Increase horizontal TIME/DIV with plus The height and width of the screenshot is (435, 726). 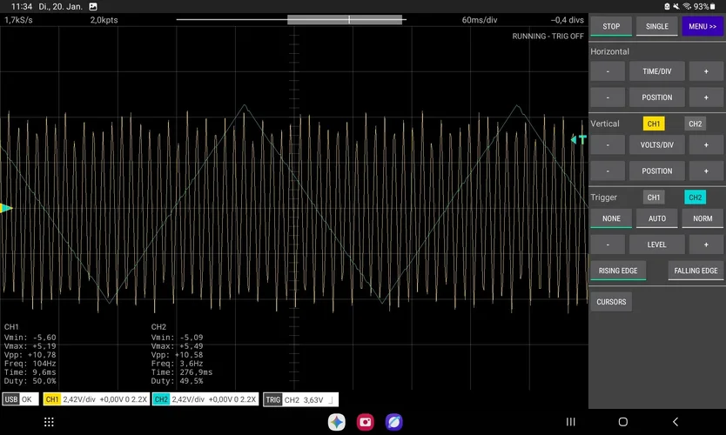pos(706,71)
